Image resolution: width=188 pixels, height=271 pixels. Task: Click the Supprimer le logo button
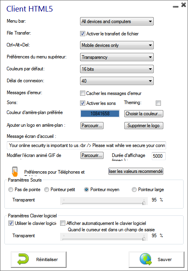[x=144, y=126]
